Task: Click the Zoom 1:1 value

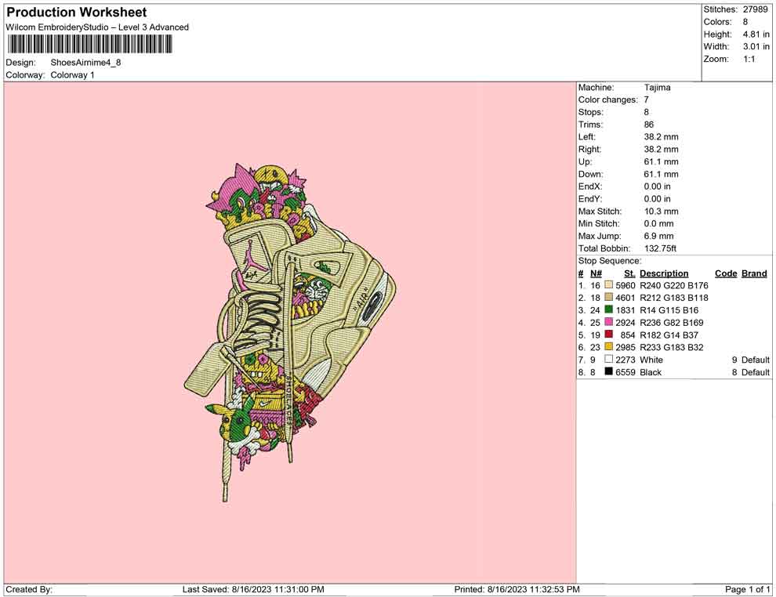Action: point(749,59)
